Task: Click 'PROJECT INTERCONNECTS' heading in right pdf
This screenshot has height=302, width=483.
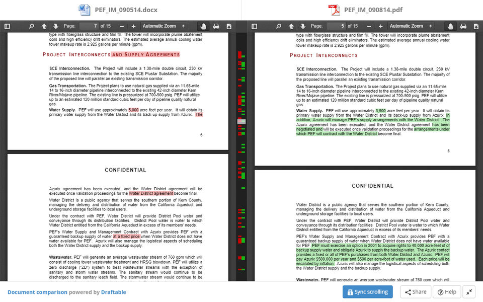Action: tap(324, 55)
